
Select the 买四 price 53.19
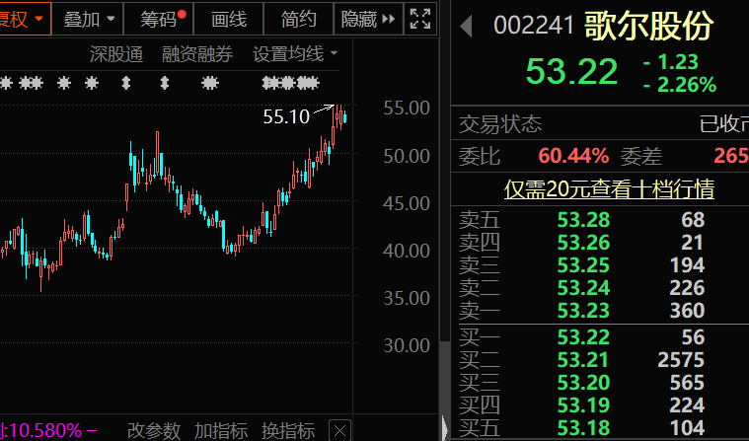(584, 405)
